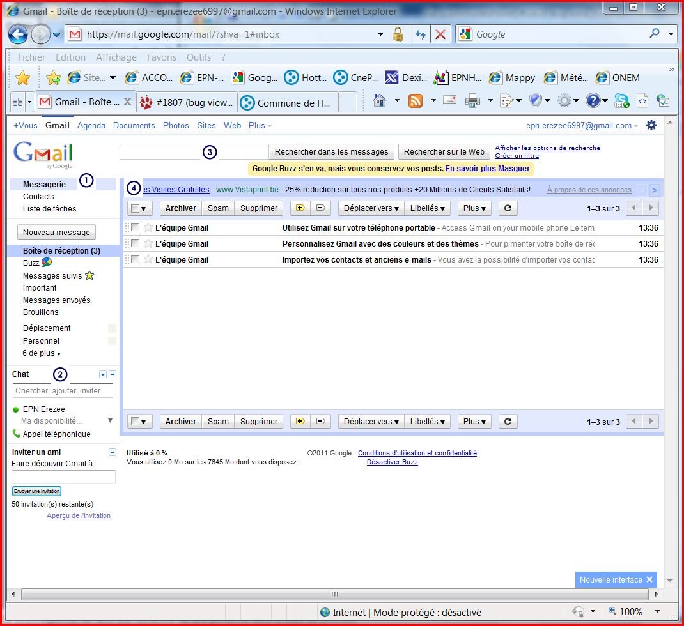The width and height of the screenshot is (684, 626).
Task: Click the Tools gear icon in toolbar
Action: click(x=564, y=101)
